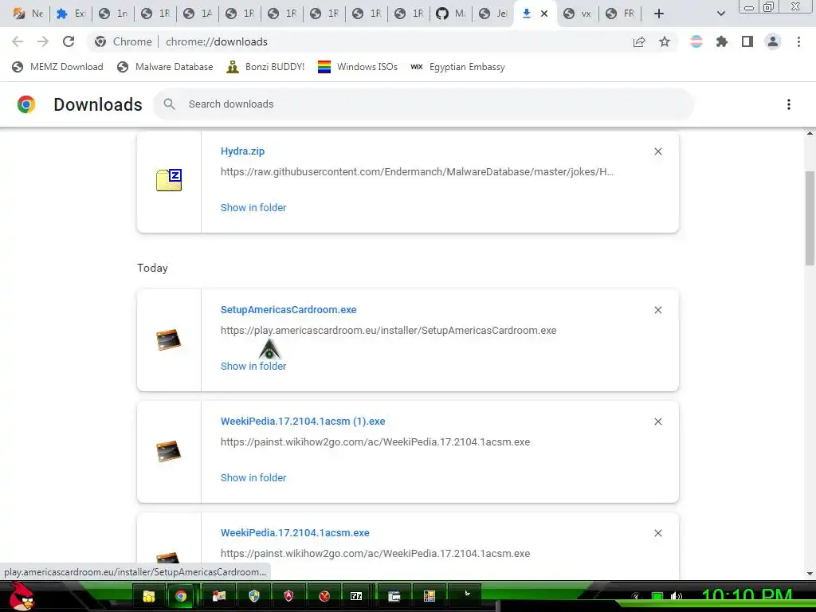Click the scrollbar down arrow
The image size is (816, 612).
tap(810, 574)
